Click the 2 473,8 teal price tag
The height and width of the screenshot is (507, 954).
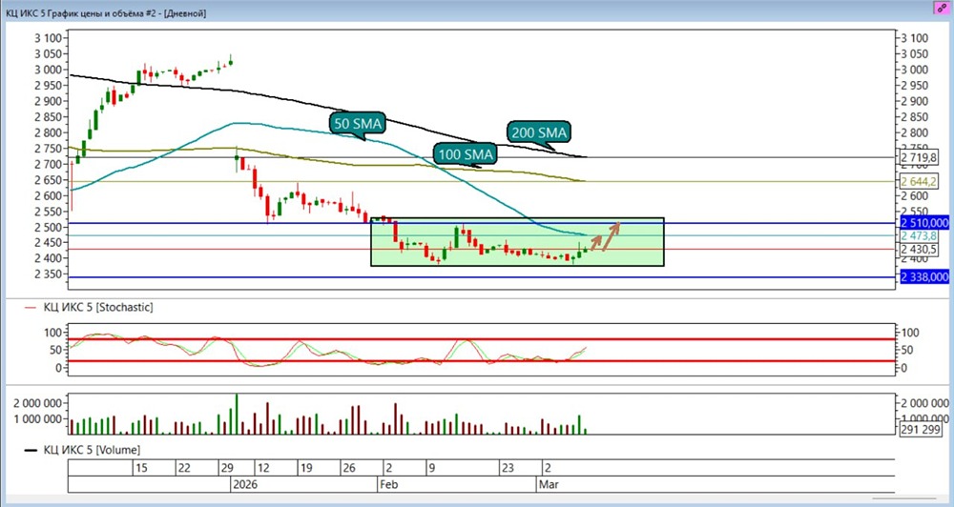click(x=920, y=236)
